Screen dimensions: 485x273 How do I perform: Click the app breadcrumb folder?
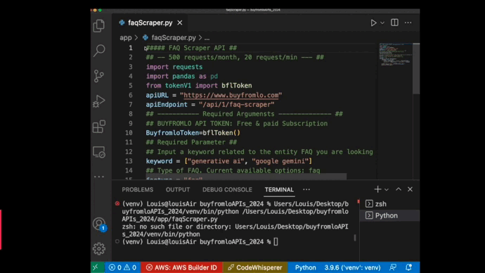(x=126, y=38)
